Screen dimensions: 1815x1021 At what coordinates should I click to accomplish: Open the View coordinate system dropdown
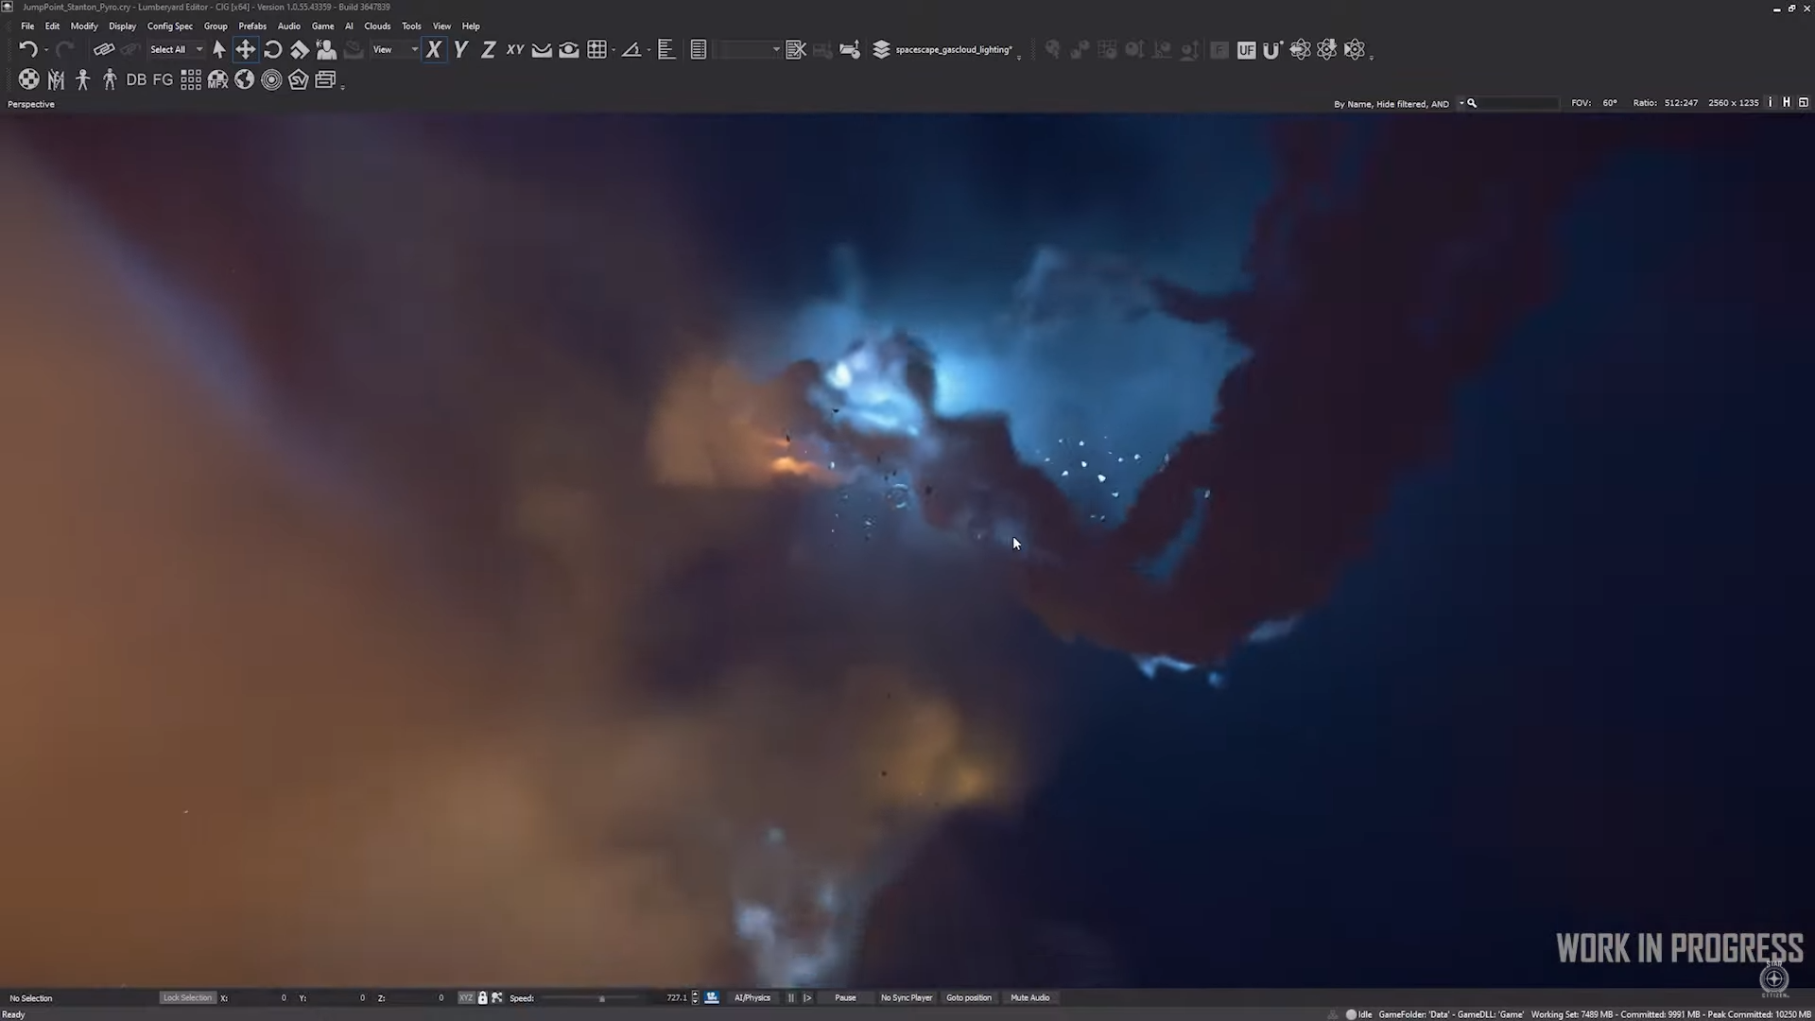point(394,49)
